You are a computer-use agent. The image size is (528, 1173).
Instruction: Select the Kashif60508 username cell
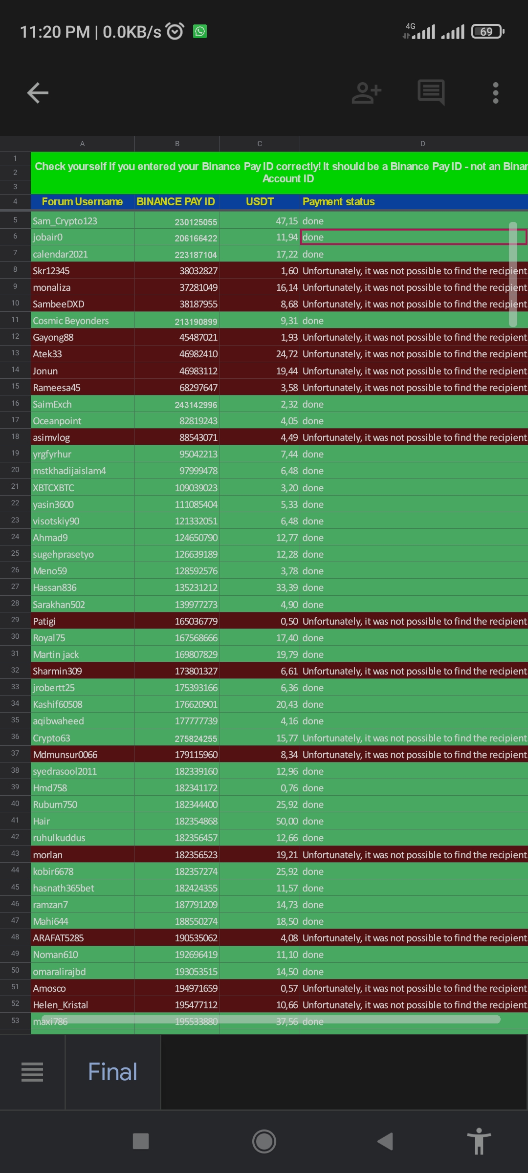83,704
